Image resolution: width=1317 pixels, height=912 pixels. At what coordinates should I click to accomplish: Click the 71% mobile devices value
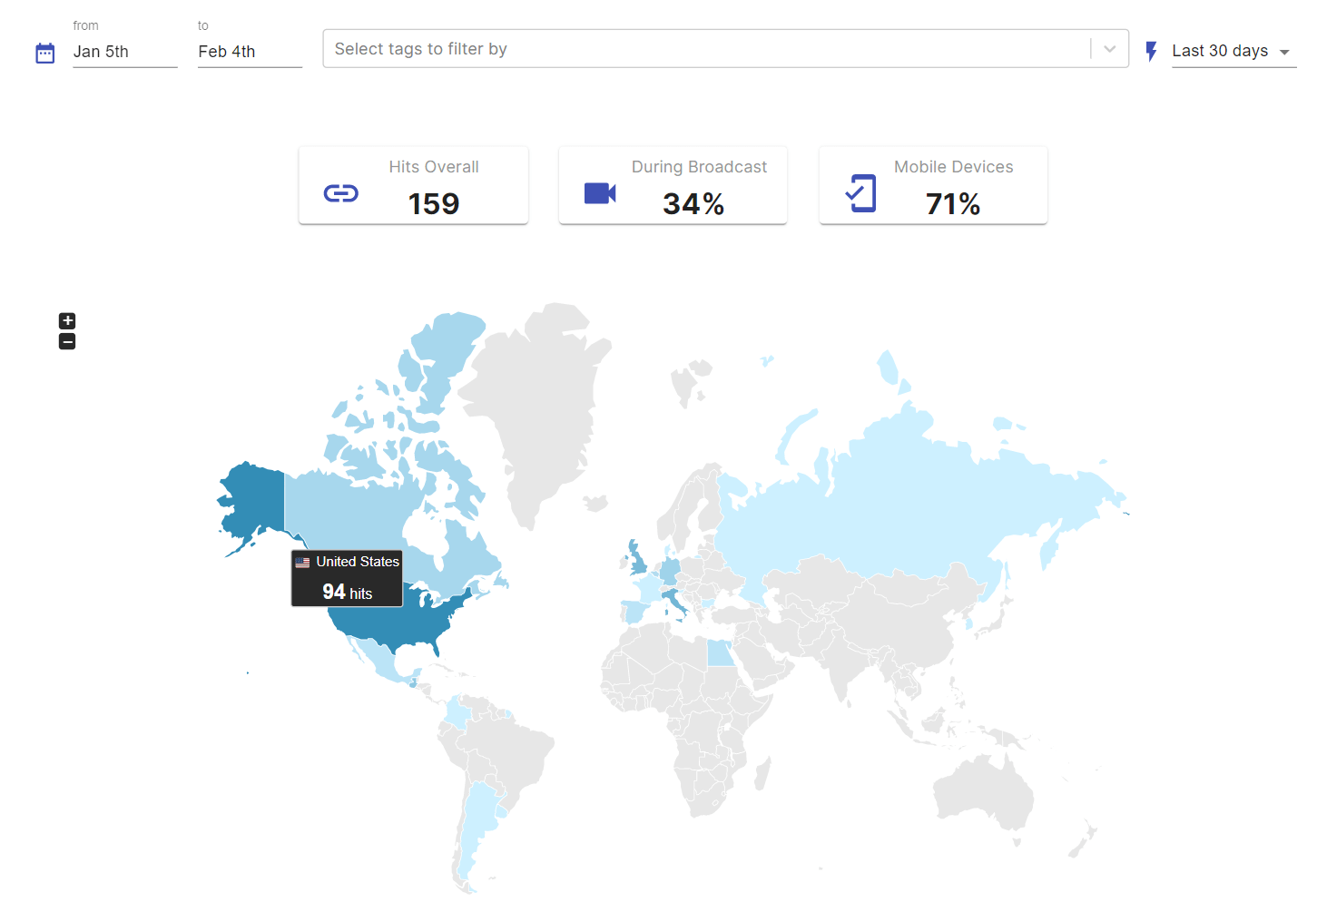pyautogui.click(x=953, y=204)
